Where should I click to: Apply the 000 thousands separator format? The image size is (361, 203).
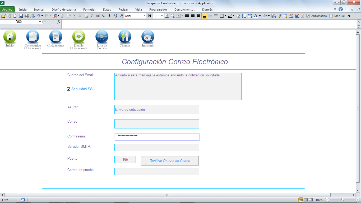coord(98,16)
